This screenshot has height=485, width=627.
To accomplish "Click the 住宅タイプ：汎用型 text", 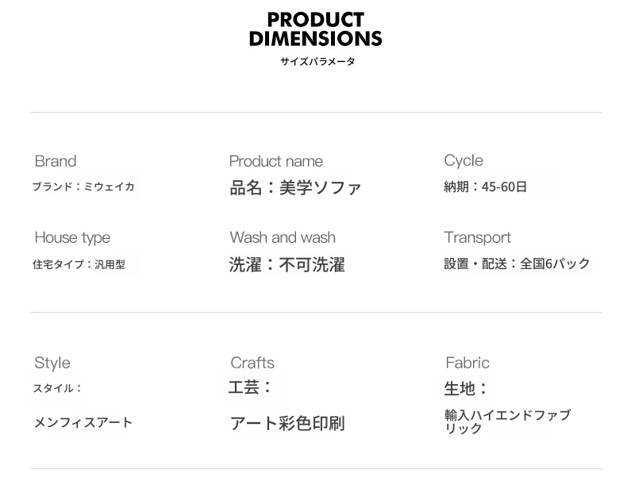I will click(79, 264).
